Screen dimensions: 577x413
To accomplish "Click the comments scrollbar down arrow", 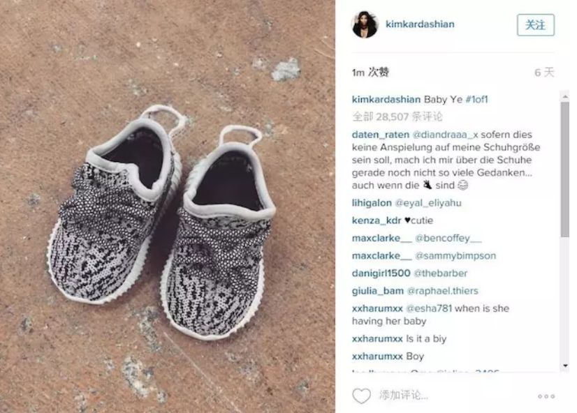I will [x=565, y=366].
